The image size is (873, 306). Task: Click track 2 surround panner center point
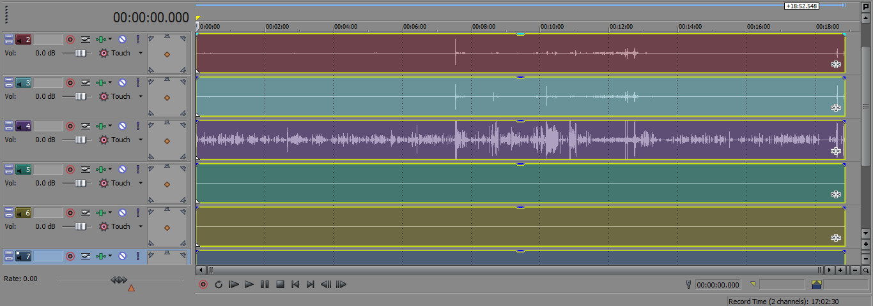click(167, 55)
